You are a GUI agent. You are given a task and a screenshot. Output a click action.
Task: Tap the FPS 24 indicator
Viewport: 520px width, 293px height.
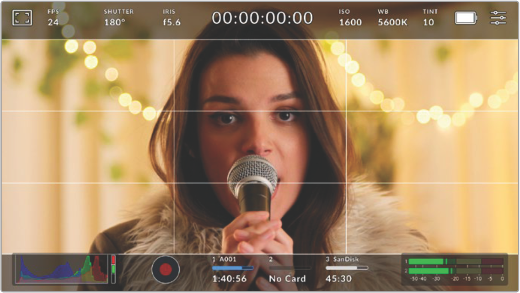point(53,17)
